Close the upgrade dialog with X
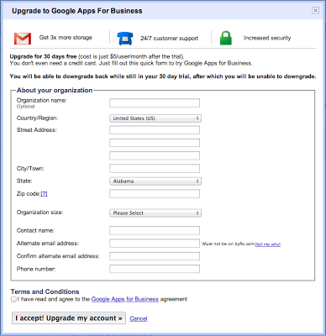This screenshot has height=336, width=326. coord(315,11)
